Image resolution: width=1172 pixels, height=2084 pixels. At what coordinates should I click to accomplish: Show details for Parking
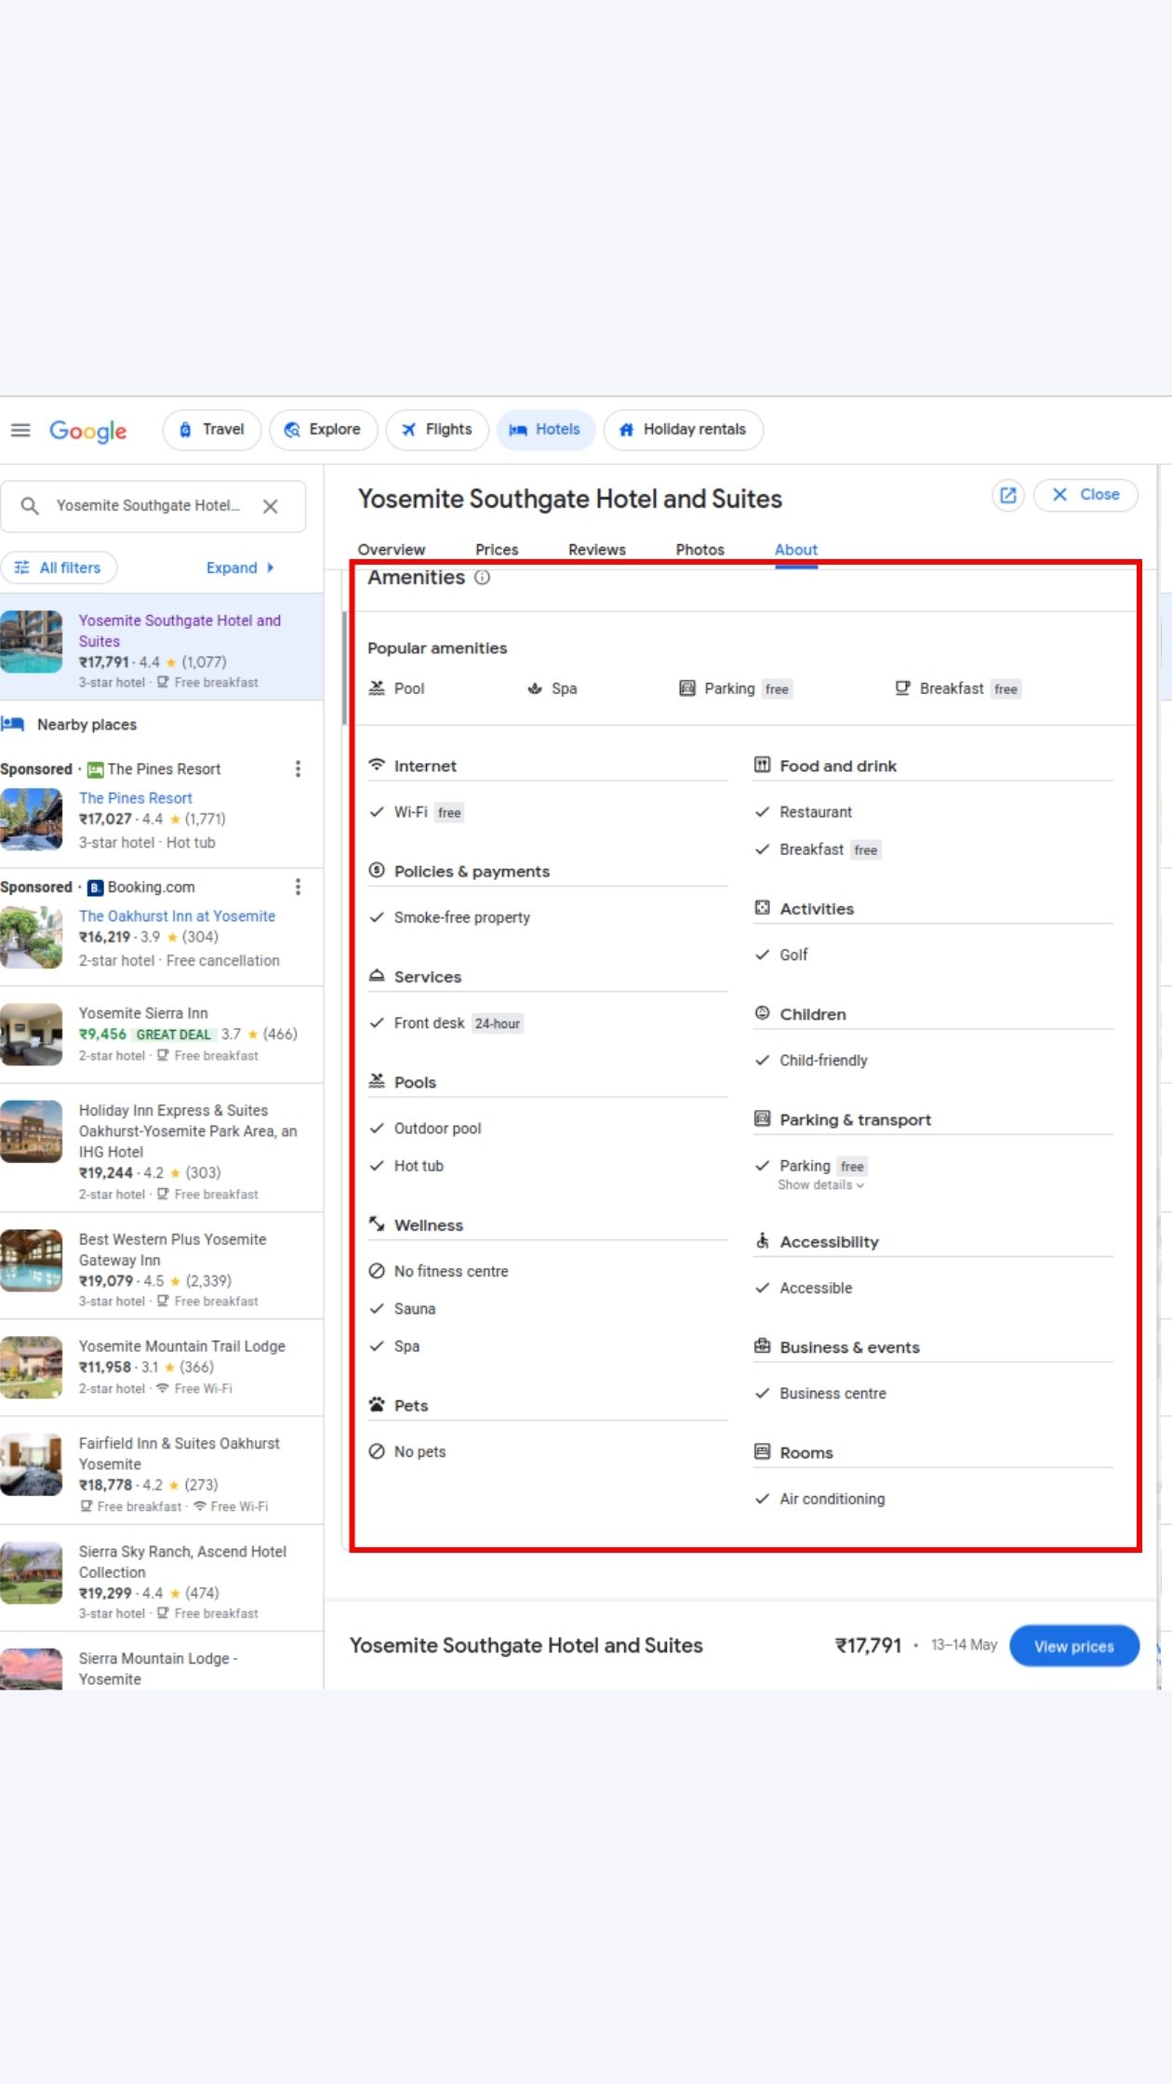pyautogui.click(x=820, y=1185)
